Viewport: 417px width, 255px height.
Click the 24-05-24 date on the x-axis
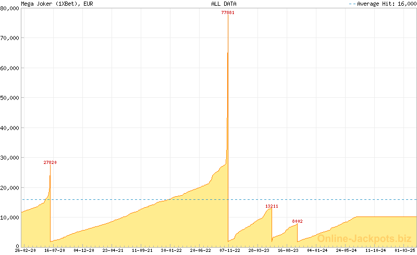point(347,250)
